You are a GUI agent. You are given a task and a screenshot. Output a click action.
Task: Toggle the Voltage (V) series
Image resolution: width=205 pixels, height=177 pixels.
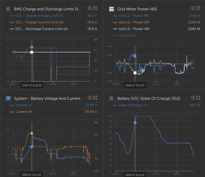pos(21,105)
